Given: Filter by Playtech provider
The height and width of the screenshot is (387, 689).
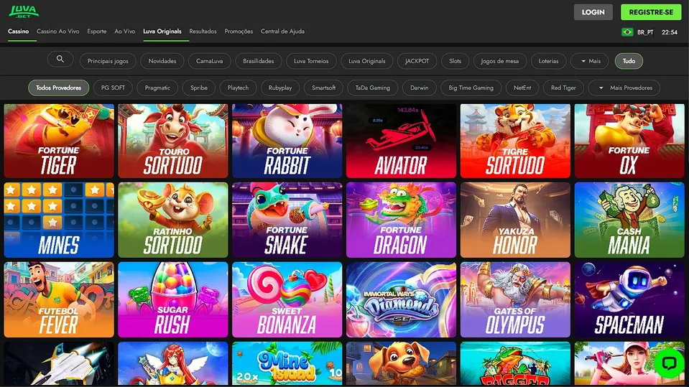Looking at the screenshot, I should coord(238,88).
